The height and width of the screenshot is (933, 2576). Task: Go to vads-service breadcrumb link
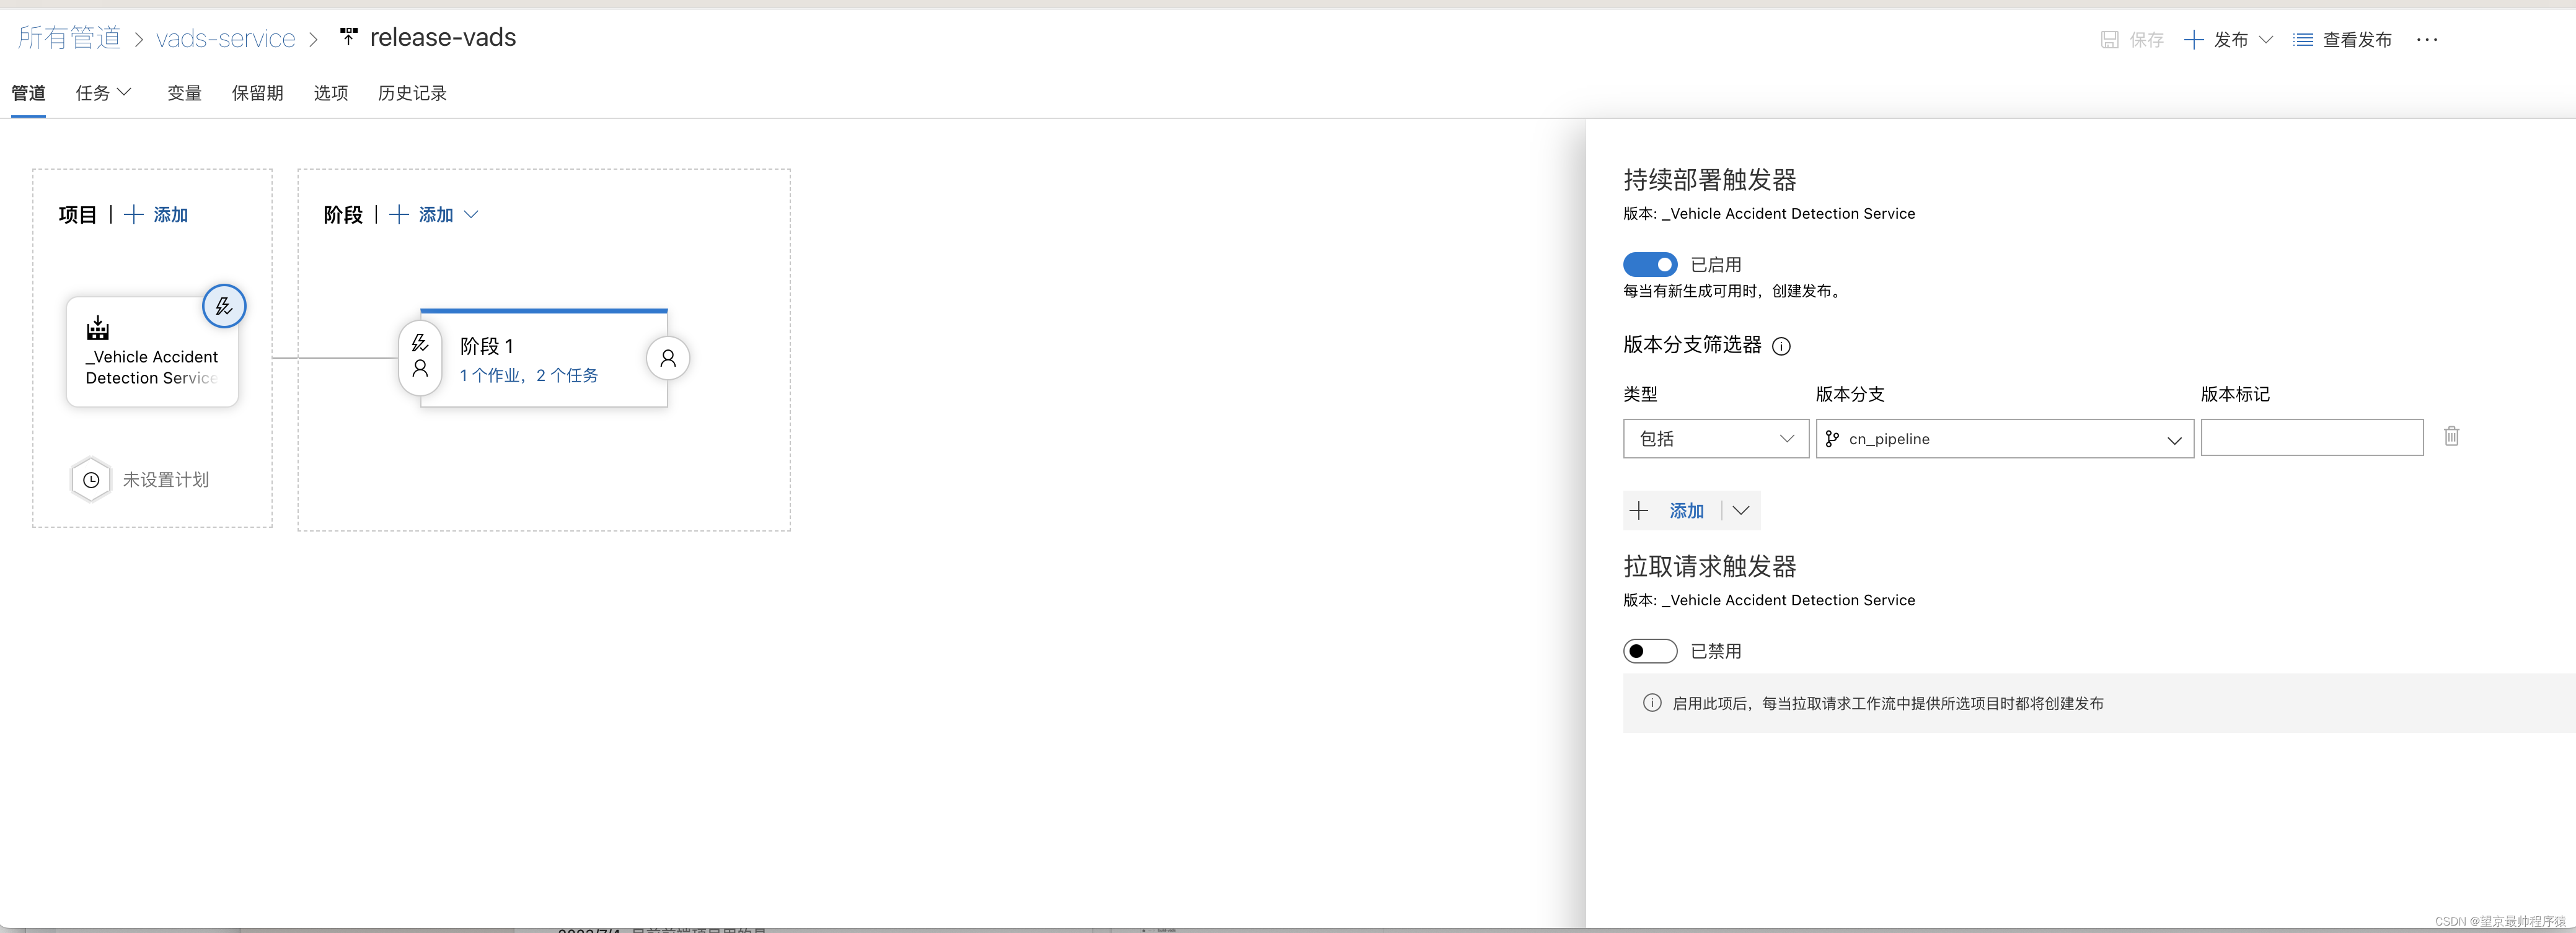coord(226,39)
